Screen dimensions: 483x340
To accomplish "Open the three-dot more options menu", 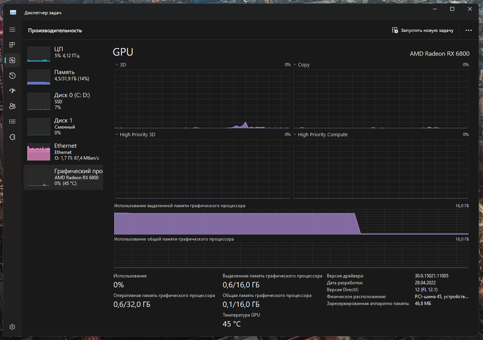I will (x=468, y=30).
